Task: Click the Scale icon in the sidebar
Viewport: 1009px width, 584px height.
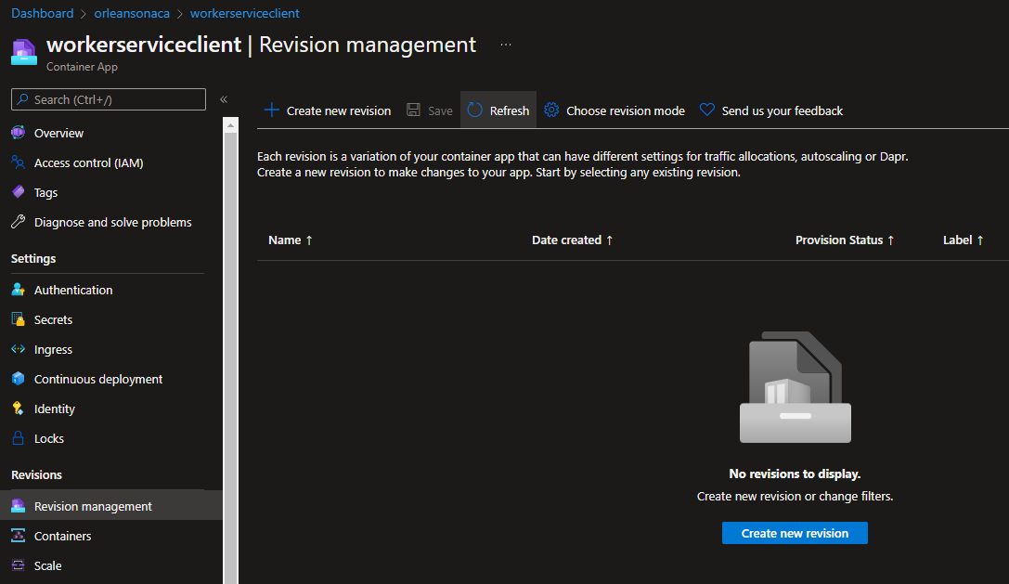Action: (18, 565)
